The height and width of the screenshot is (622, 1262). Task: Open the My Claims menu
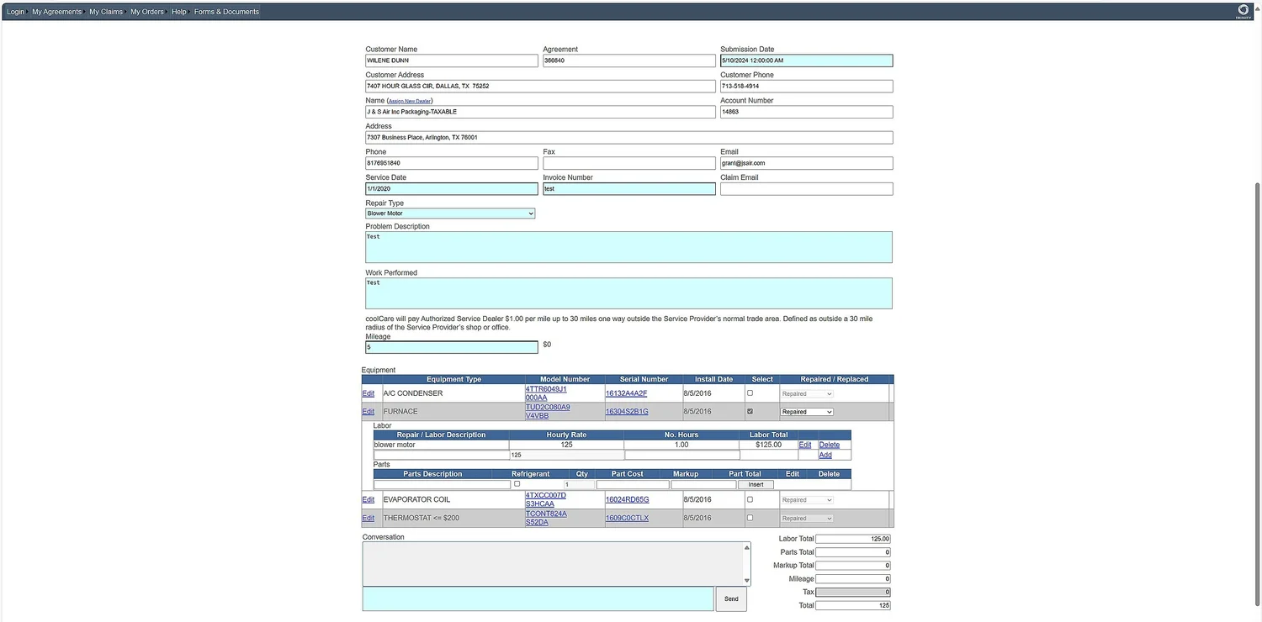pos(105,11)
